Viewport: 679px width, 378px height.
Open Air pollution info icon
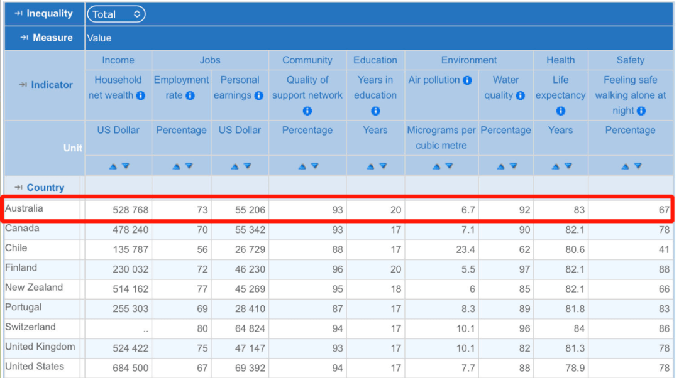click(x=467, y=80)
